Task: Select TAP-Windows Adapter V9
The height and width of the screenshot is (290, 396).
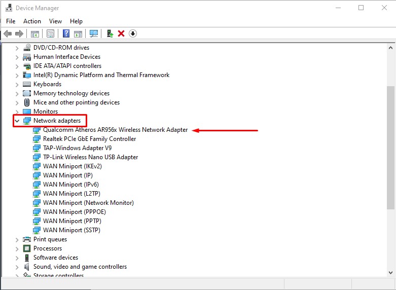Action: point(77,148)
